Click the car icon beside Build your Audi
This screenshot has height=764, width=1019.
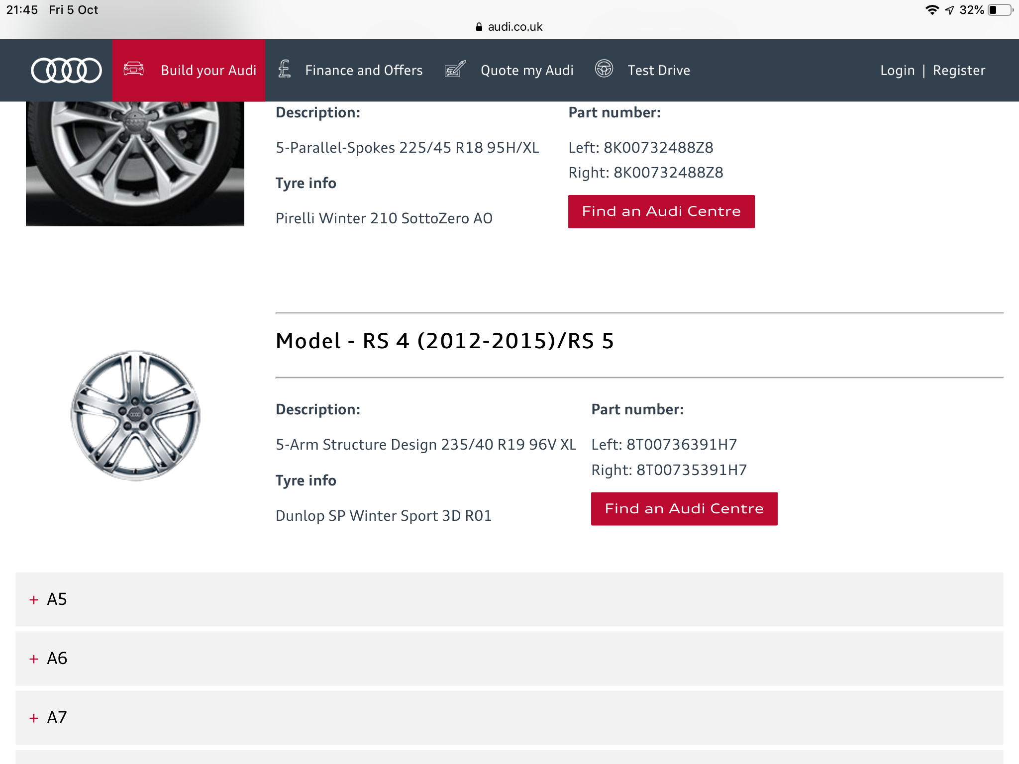click(x=133, y=69)
